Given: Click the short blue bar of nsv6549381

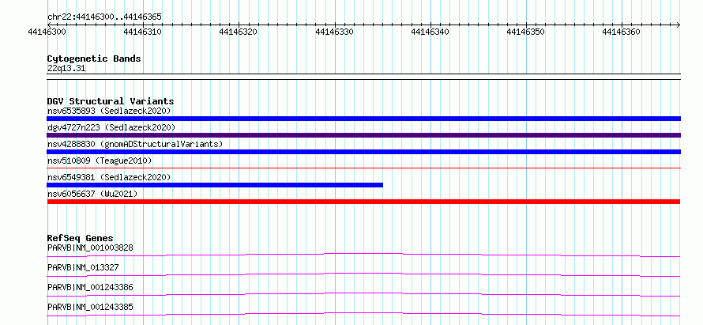Looking at the screenshot, I should 215,185.
